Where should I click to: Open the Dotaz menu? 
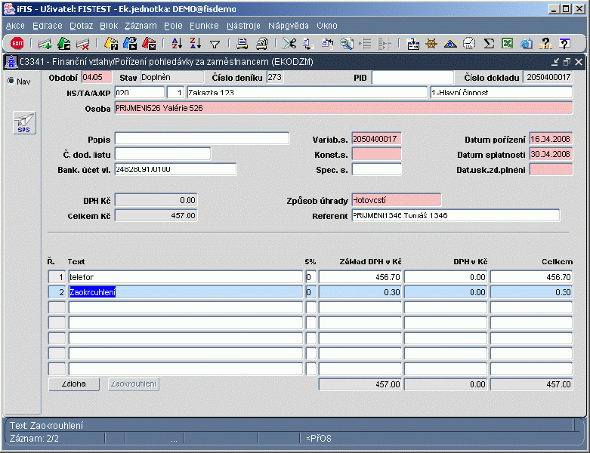82,26
